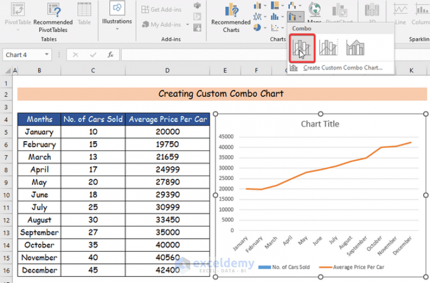Click the December horizontal axis label
The image size is (430, 283).
[403, 245]
